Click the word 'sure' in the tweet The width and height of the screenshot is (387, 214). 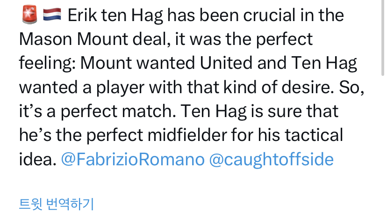click(x=285, y=112)
